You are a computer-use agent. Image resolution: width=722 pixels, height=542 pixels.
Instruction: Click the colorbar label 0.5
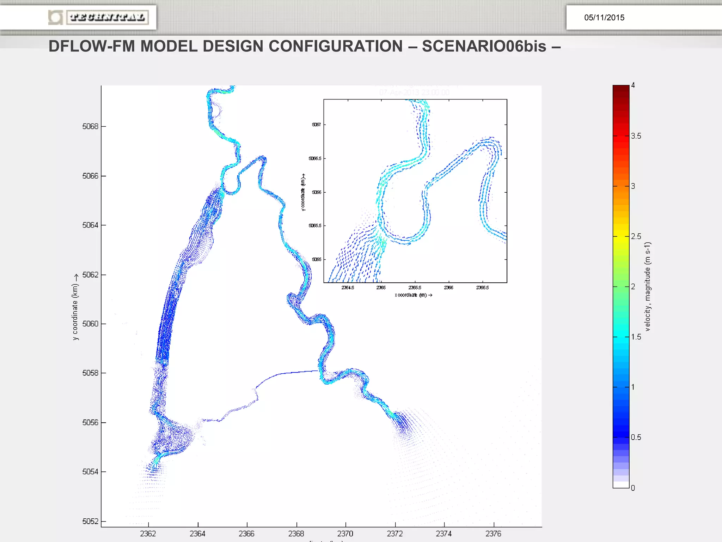coord(636,437)
